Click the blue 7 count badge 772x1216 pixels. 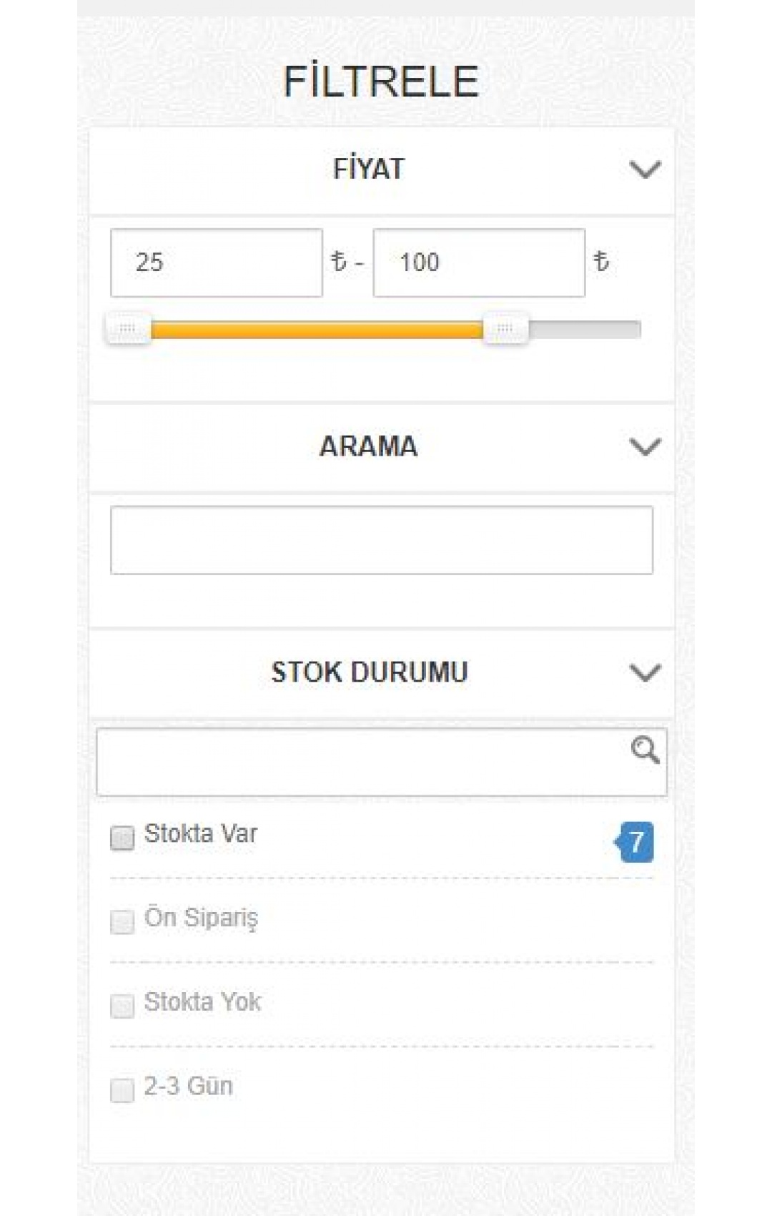point(635,842)
